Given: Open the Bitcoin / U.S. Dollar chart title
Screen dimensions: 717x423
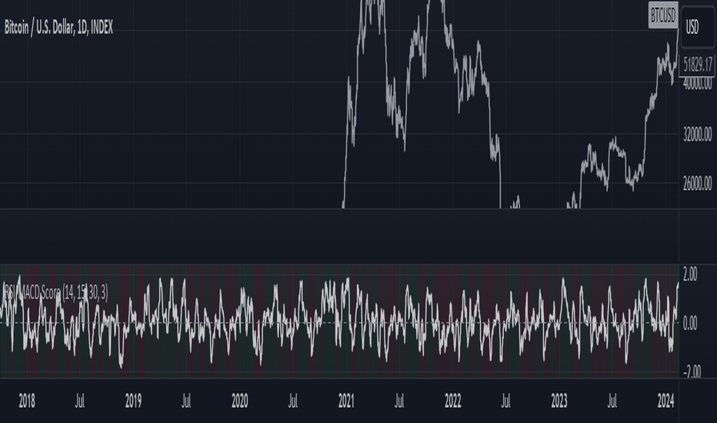Looking at the screenshot, I should 58,28.
